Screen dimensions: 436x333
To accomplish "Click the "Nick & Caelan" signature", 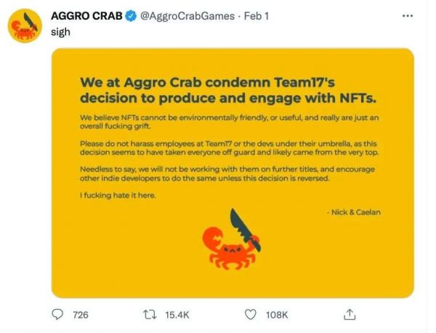I will pos(355,210).
